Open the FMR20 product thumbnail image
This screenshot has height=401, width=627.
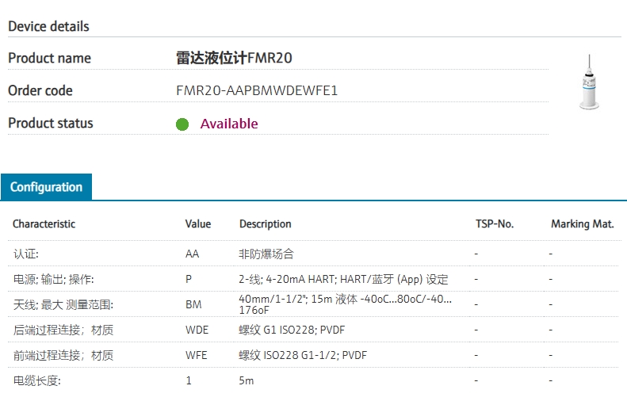click(x=589, y=82)
